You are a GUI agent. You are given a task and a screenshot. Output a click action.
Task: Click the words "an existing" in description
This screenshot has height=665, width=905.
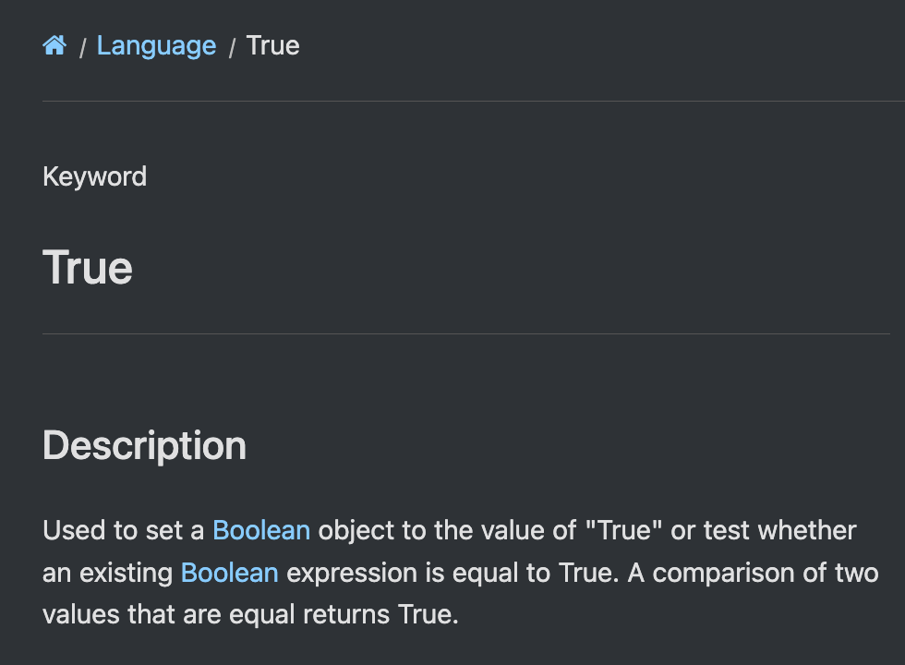(x=107, y=573)
